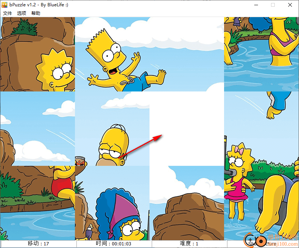Minimize the bPuzzle window

coord(256,5)
